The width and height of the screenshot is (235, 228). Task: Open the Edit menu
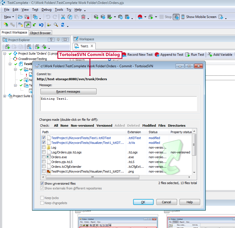point(15,10)
